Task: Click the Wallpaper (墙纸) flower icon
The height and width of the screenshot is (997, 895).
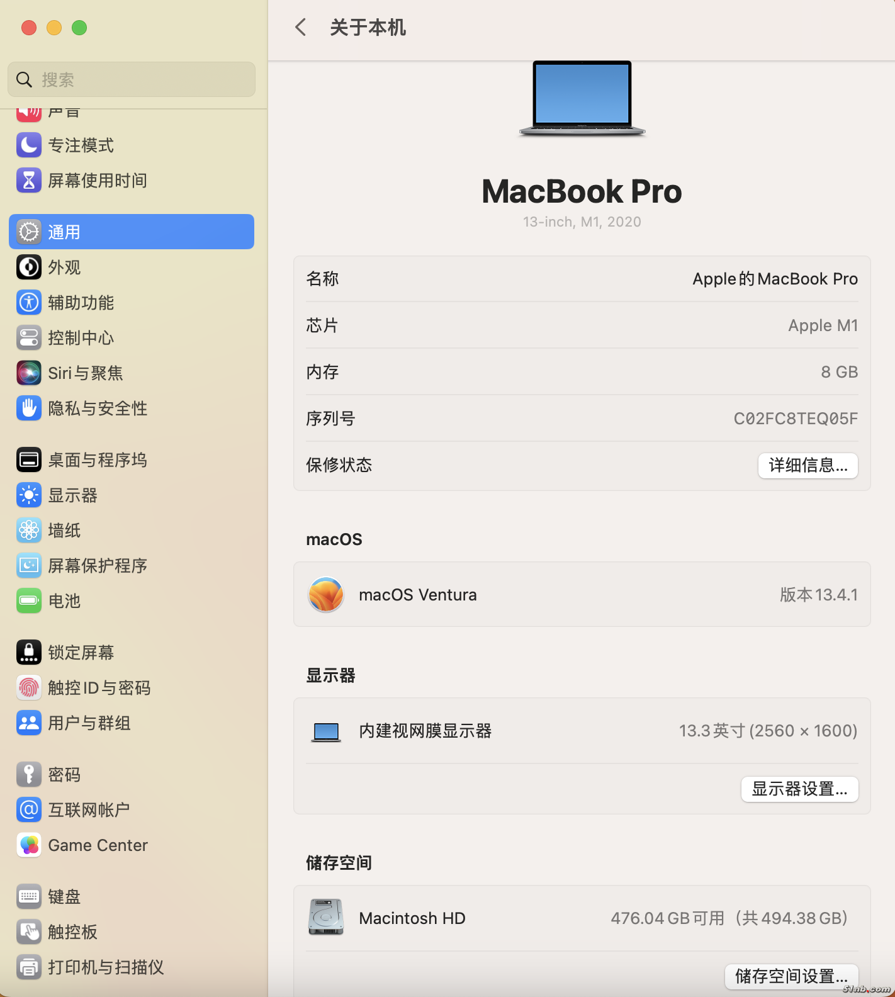Action: click(x=29, y=531)
